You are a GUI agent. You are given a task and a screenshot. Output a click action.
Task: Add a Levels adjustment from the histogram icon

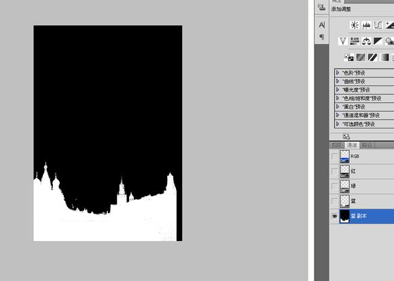366,25
